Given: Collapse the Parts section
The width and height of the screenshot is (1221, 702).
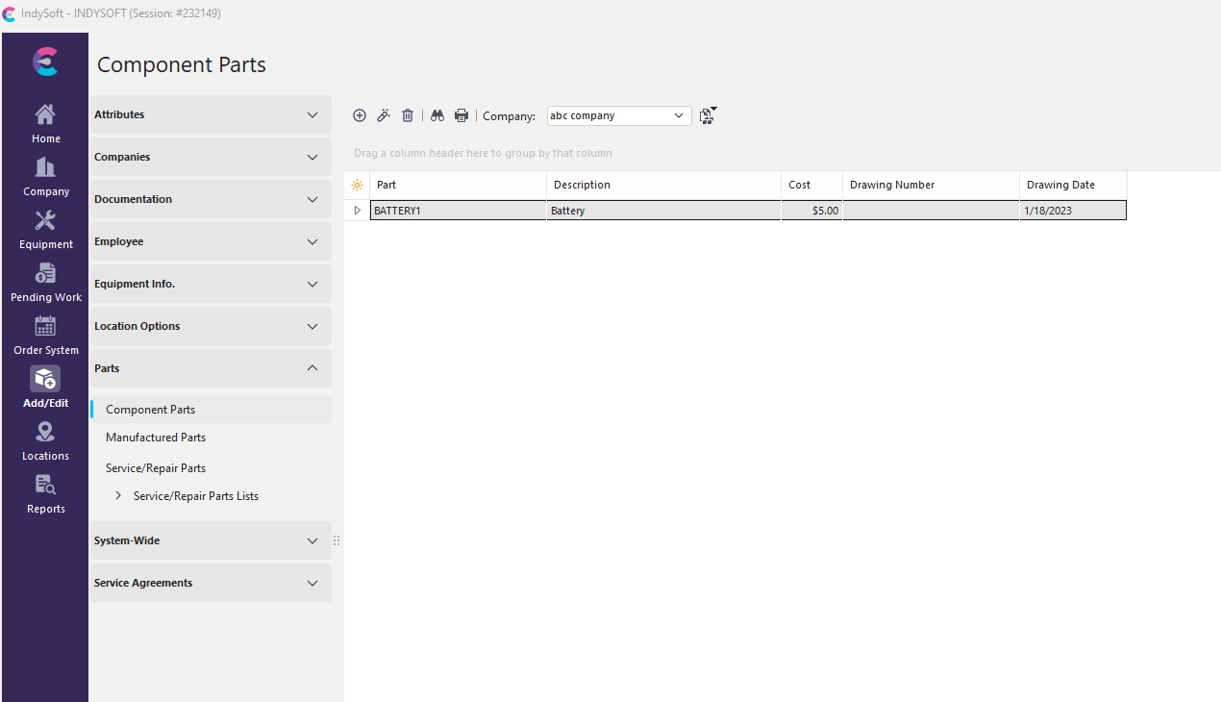Looking at the screenshot, I should point(311,368).
